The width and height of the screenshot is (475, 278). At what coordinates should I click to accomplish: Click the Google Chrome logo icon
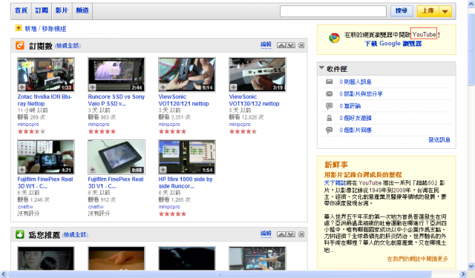[x=334, y=38]
